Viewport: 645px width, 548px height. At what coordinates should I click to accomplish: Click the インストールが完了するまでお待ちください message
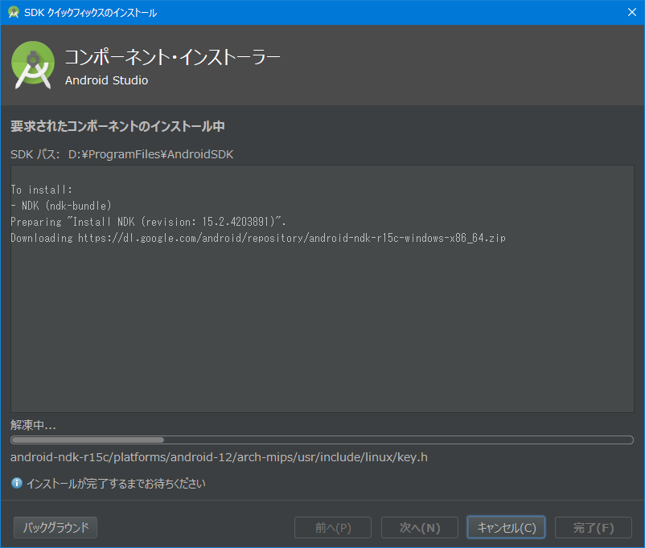click(x=116, y=484)
